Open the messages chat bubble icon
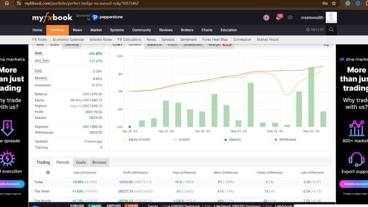Screen dimensions: 368x207 [290, 17]
